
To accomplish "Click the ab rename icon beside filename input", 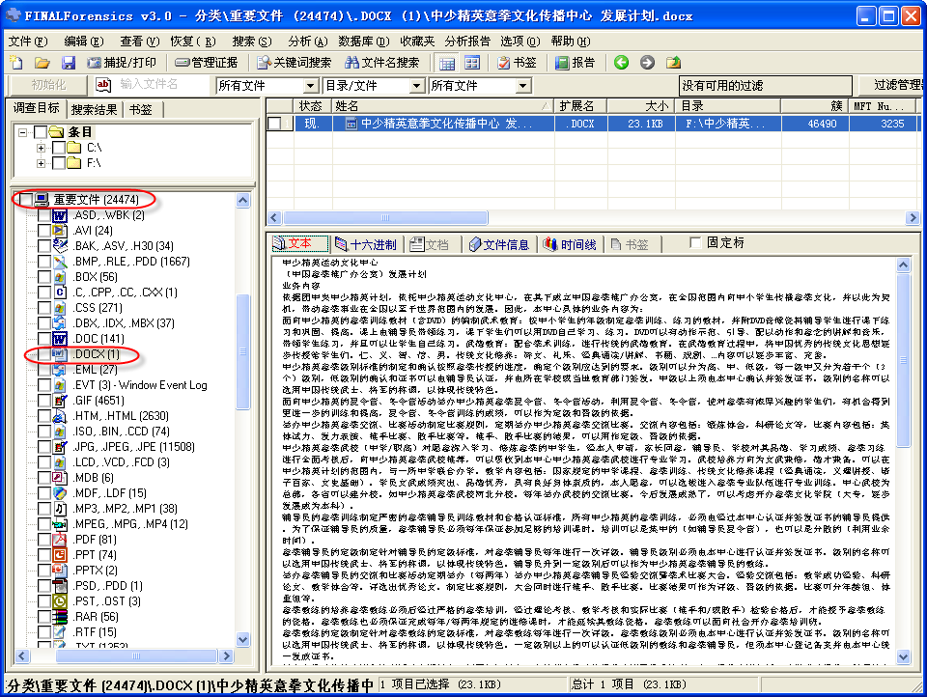I will 103,85.
